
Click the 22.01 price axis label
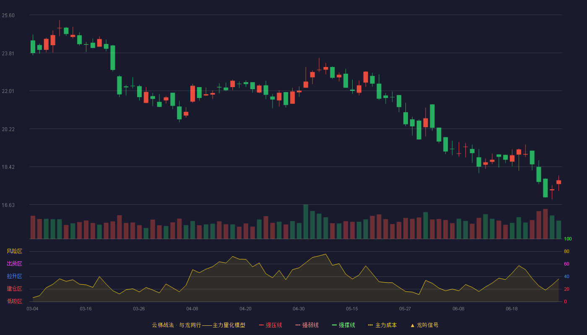[x=8, y=91]
